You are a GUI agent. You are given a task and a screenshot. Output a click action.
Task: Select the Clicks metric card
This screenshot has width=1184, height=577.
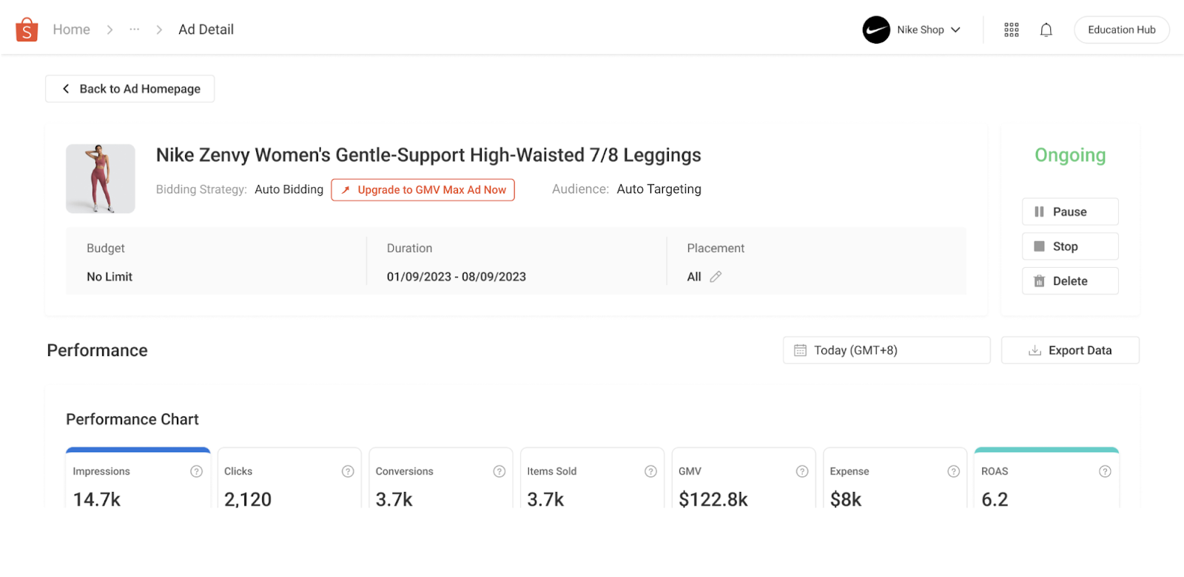point(289,478)
